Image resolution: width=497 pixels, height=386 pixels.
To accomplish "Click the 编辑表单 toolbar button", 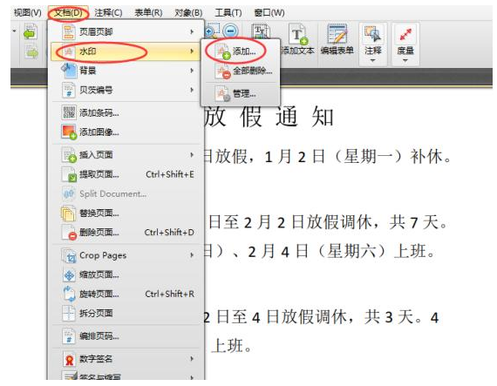I will 337,39.
